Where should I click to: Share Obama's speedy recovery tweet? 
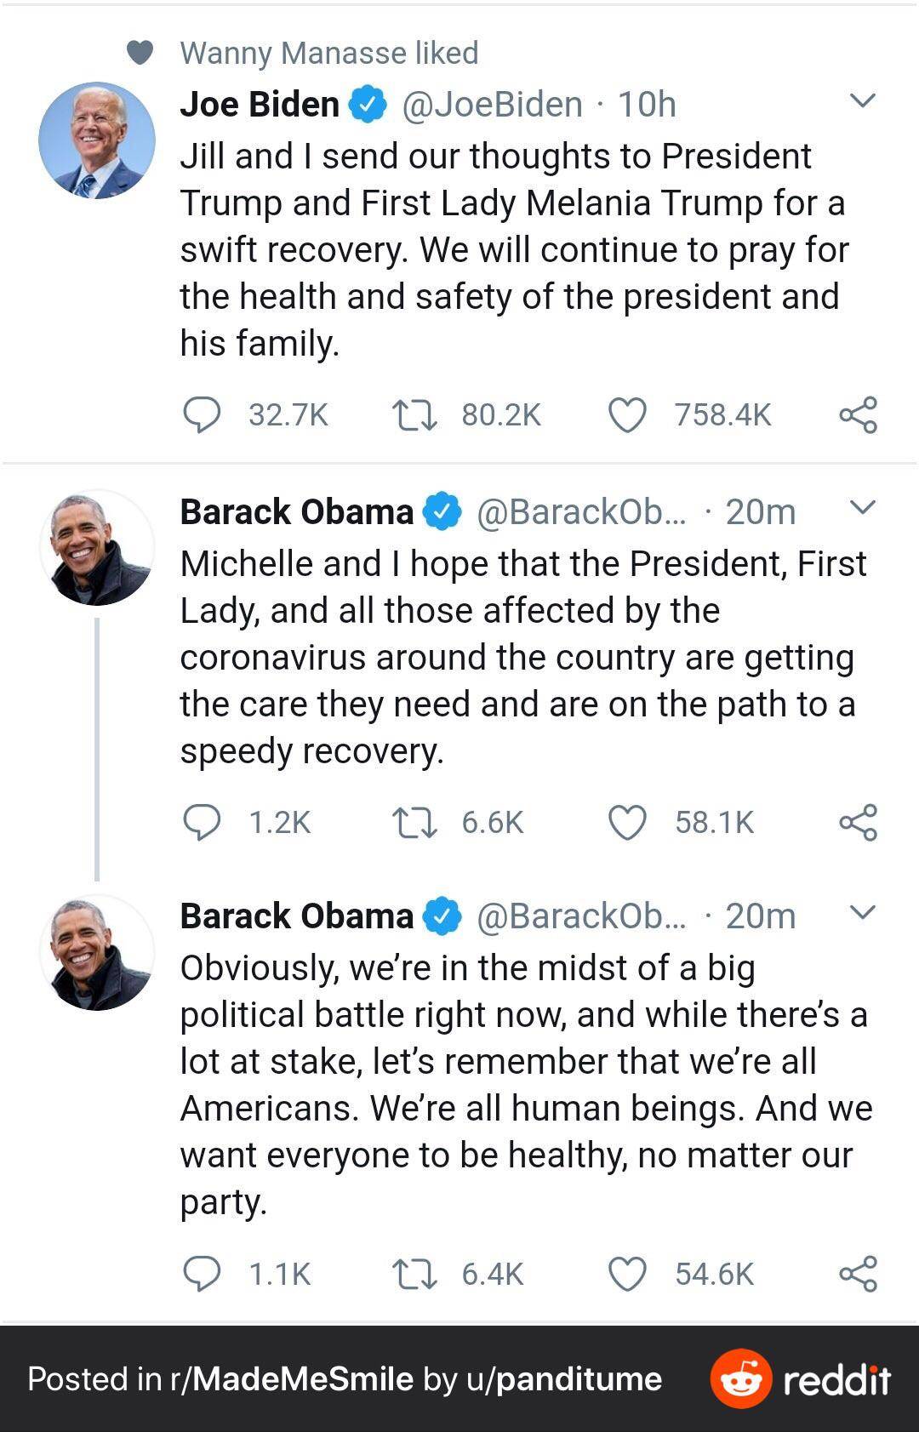tap(858, 823)
